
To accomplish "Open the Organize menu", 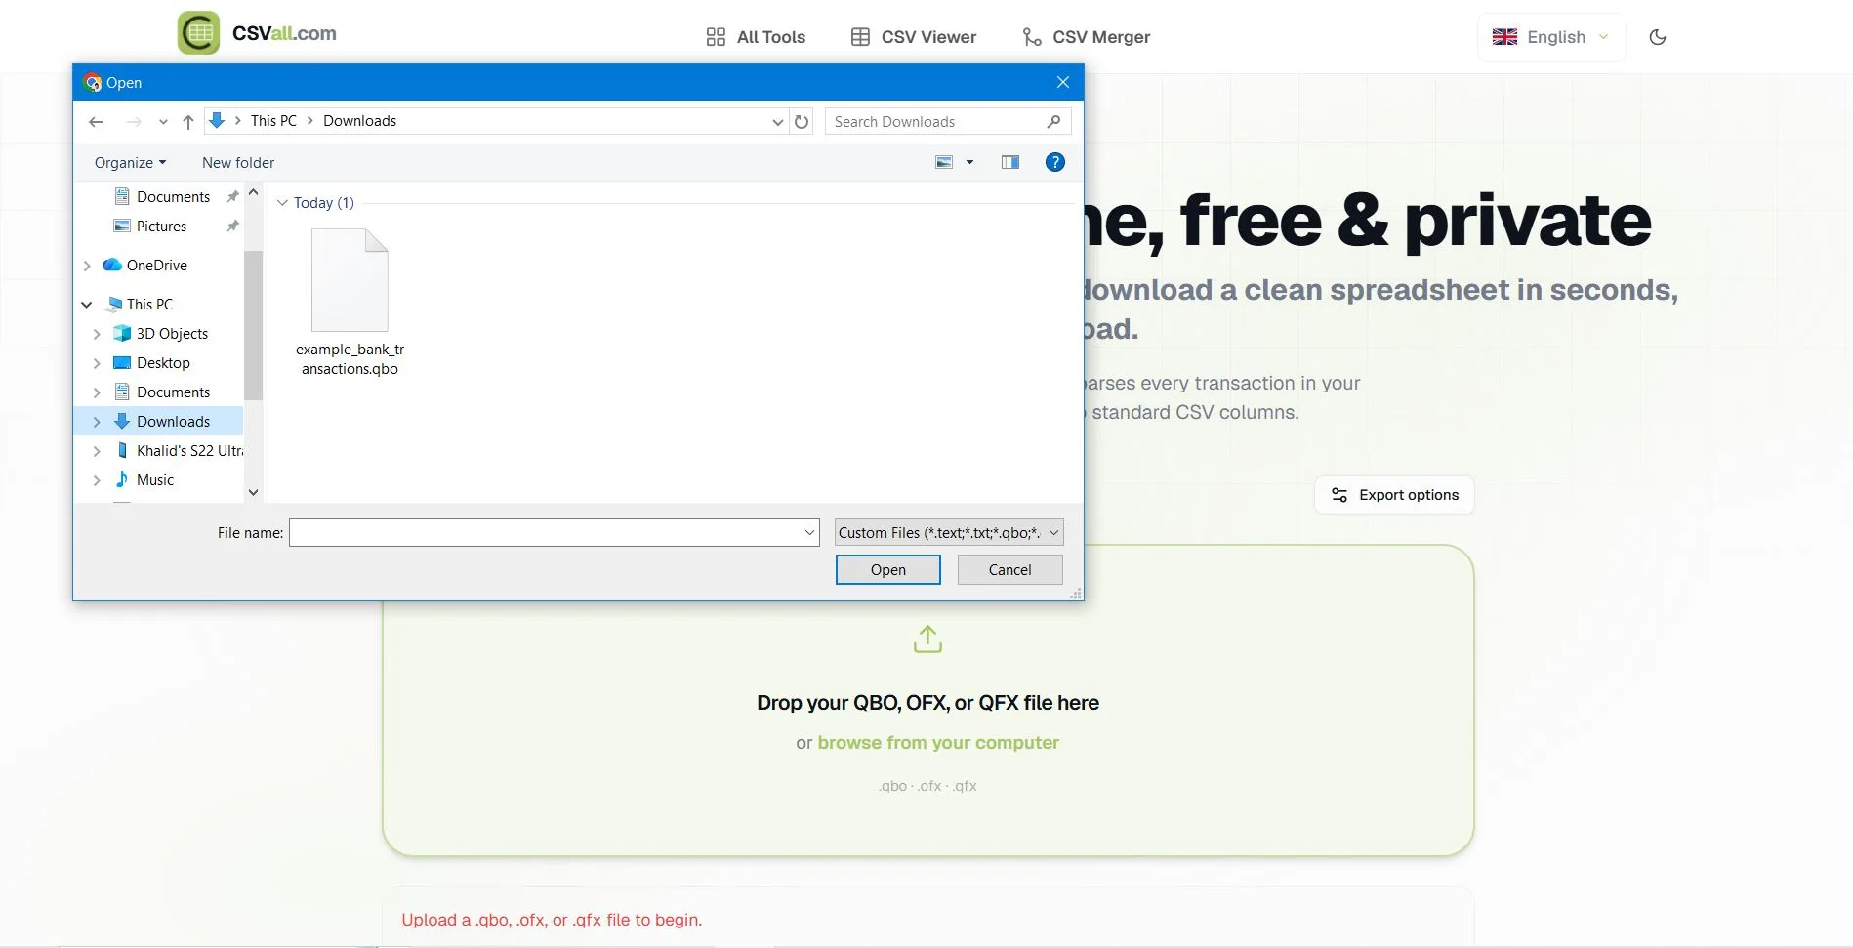I will (x=130, y=163).
